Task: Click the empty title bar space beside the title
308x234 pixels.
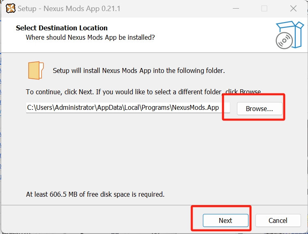Action: pos(172,9)
